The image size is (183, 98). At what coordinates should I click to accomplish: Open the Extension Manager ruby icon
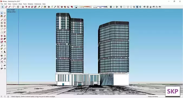[x=72, y=7]
